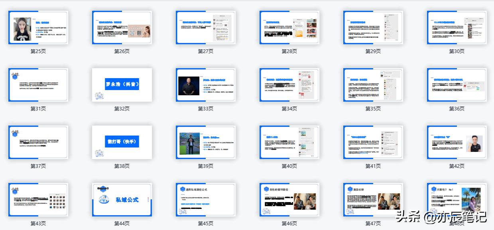Screen dimensions: 494x230
Task: Click the 第25页 page label
Action: click(x=38, y=51)
